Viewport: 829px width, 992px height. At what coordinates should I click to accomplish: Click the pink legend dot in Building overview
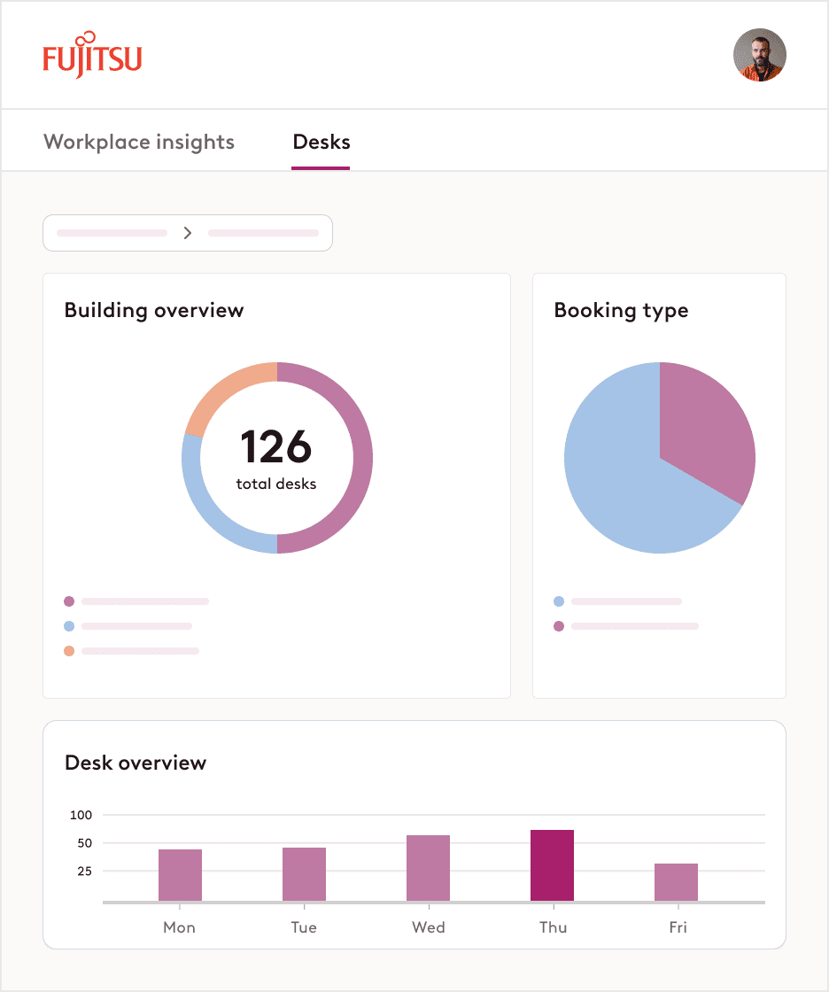click(x=70, y=601)
